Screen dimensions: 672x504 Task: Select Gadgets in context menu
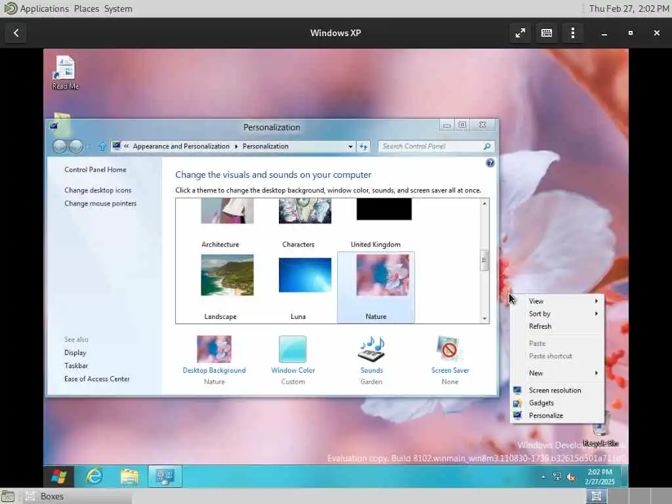[556, 403]
